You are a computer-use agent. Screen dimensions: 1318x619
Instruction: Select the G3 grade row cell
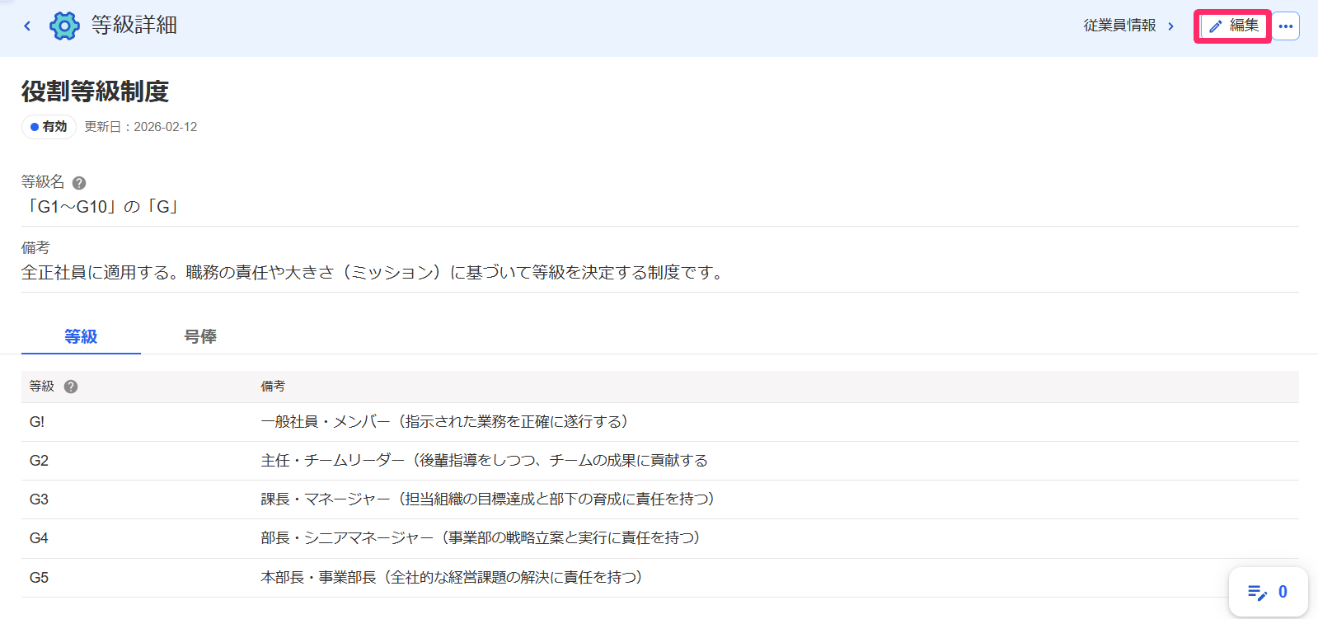(x=39, y=499)
